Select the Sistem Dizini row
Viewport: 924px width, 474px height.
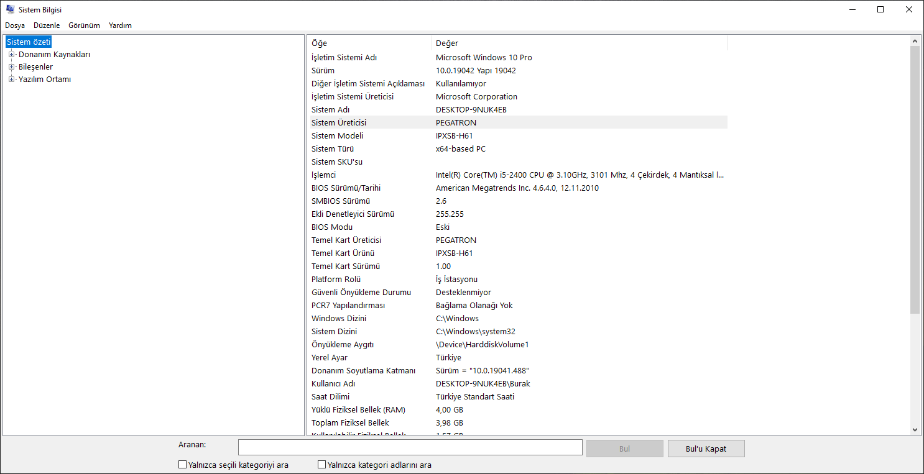tap(519, 331)
